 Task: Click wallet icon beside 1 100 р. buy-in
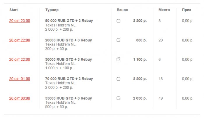tap(118, 59)
